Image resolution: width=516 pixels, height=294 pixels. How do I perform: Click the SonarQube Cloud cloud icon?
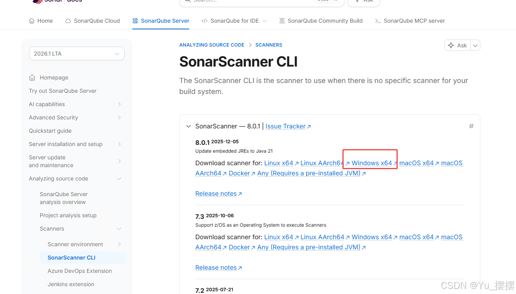click(68, 21)
